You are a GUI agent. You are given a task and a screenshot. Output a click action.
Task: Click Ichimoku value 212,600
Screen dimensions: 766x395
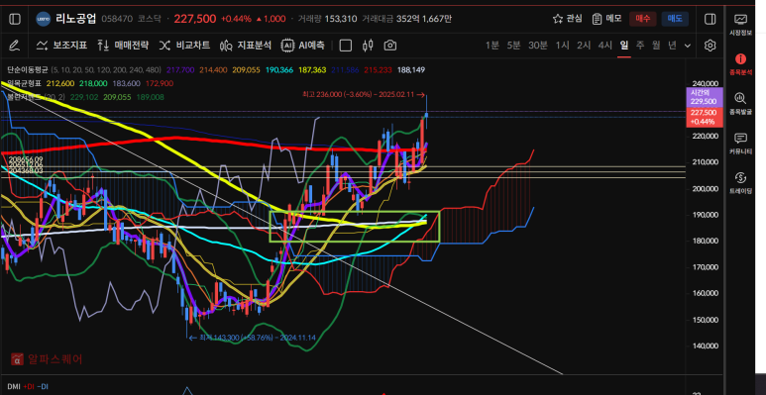point(61,83)
